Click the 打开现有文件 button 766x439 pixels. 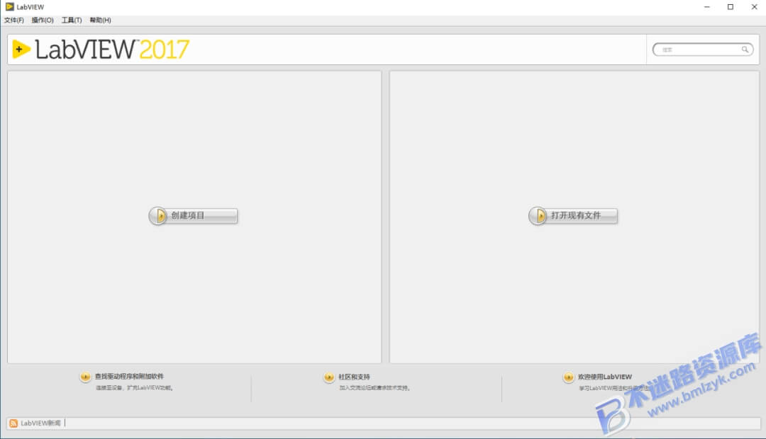coord(573,215)
